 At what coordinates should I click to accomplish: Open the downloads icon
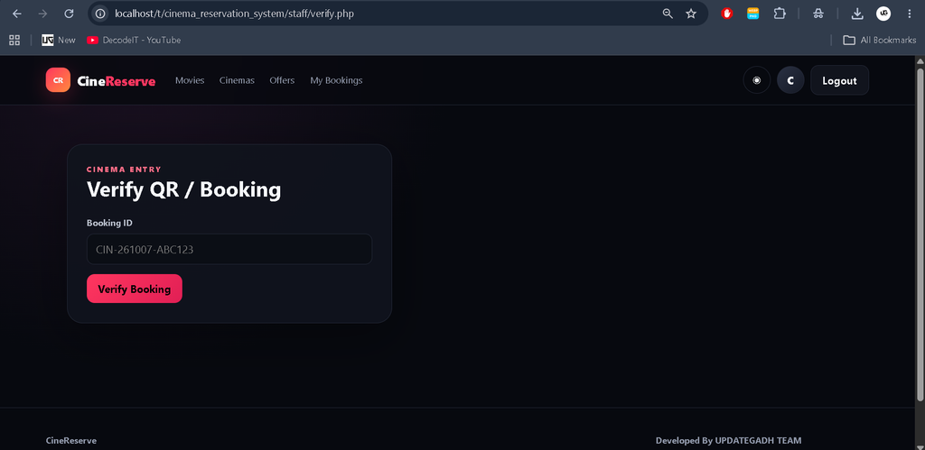pyautogui.click(x=857, y=14)
